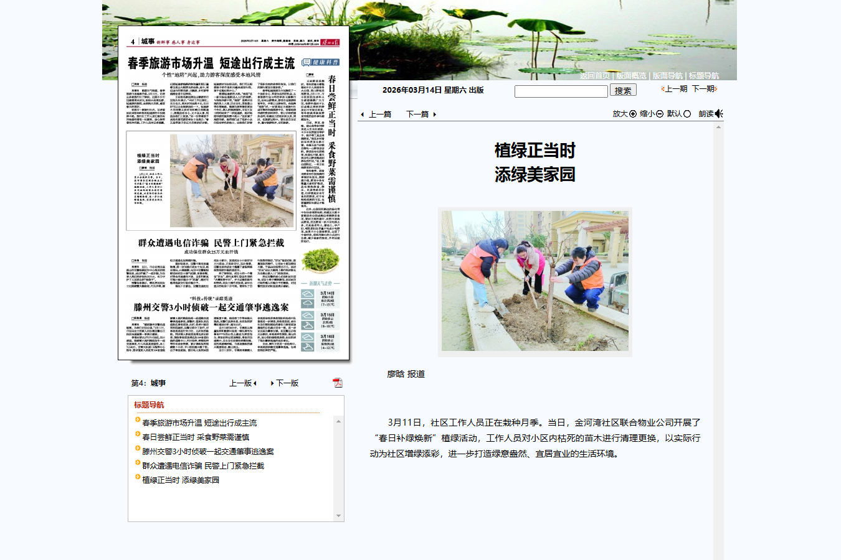The height and width of the screenshot is (560, 841).
Task: Click the newspaper page thumbnail image
Action: [232, 193]
